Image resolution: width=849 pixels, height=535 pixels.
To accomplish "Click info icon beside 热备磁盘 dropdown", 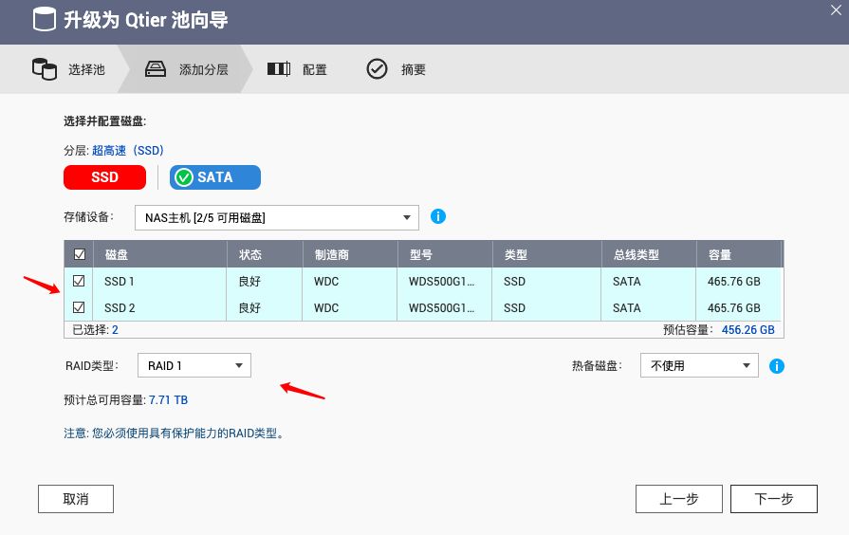I will (777, 365).
